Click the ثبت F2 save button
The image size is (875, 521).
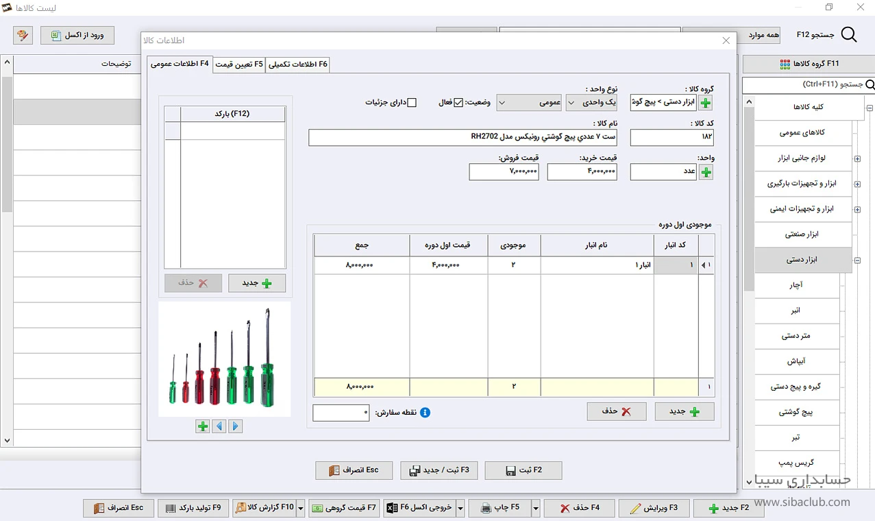523,470
